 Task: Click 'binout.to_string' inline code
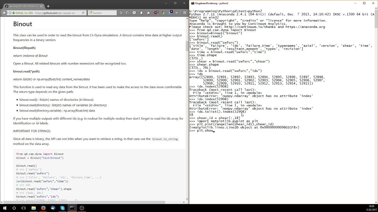click(x=165, y=139)
